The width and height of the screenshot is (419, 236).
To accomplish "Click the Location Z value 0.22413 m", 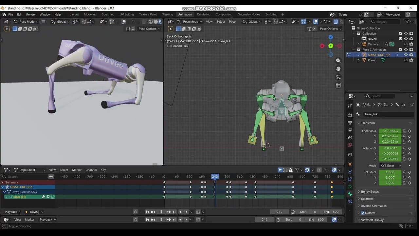I will point(390,142).
